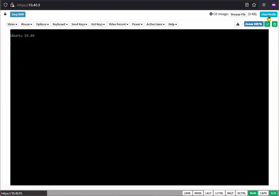The image size is (279, 196).
Task: Click the Zoom 100 % button
Action: (254, 24)
